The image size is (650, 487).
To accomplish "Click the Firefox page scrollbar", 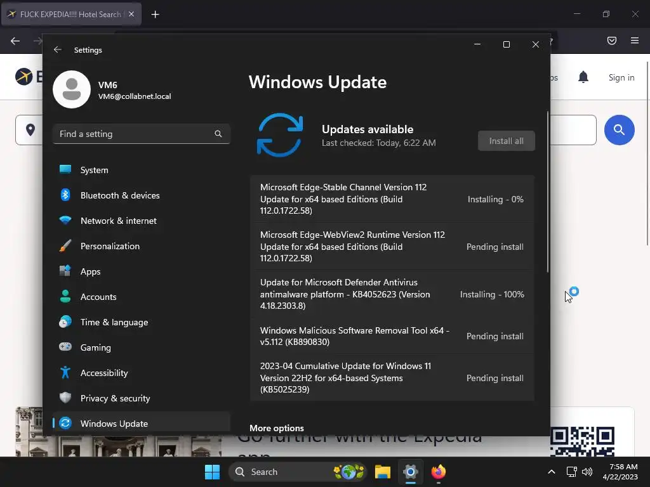I will click(x=647, y=153).
